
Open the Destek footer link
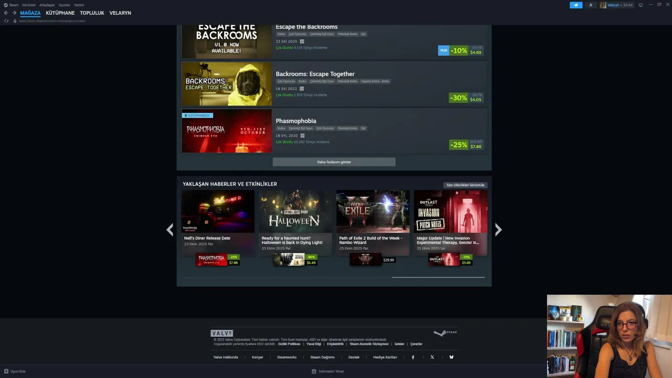coord(354,357)
